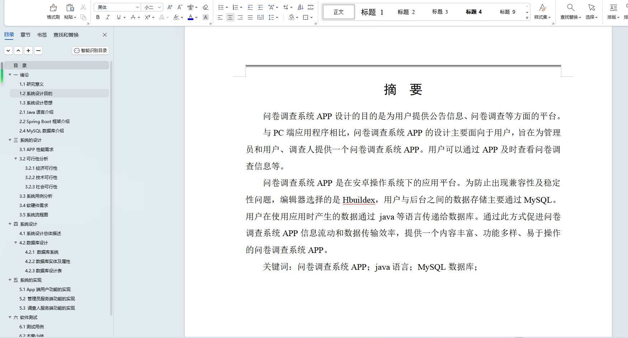Increase font size with the A+ icon
The height and width of the screenshot is (338, 628).
coord(170,7)
